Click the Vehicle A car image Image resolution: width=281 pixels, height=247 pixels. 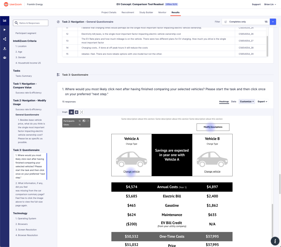pos(131,159)
